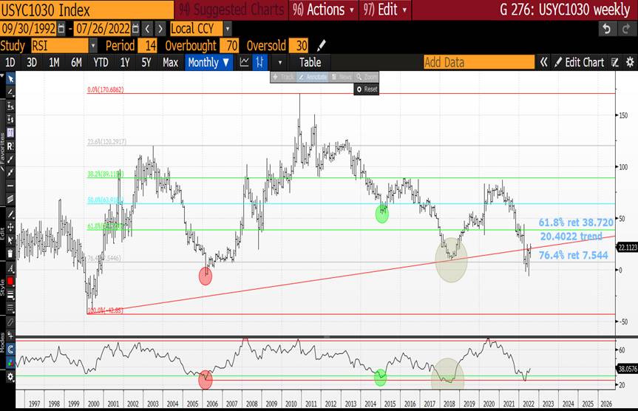Screen dimensions: 638x411
Task: Switch to line chart type icon
Action: [x=245, y=62]
